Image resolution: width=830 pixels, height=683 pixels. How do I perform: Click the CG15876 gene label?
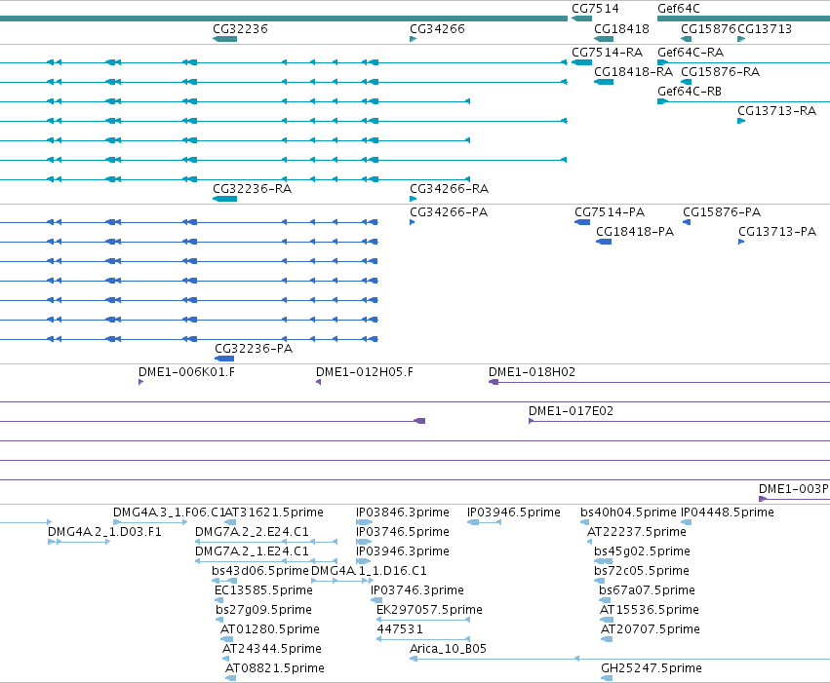point(708,29)
